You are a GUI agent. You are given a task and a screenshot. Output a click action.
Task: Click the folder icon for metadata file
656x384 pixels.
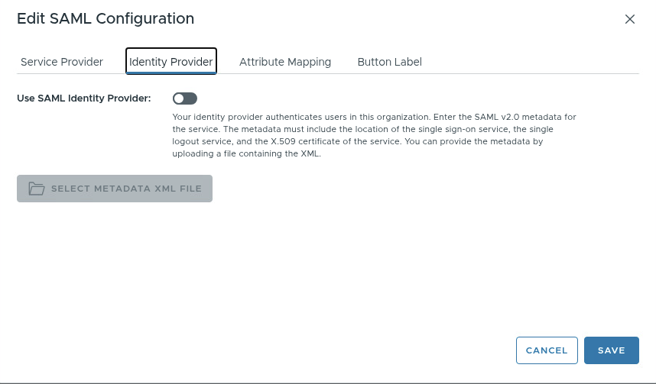[x=37, y=189]
